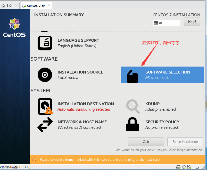Click 'Kdump is enabled' text
This screenshot has width=207, height=170.
tap(161, 109)
